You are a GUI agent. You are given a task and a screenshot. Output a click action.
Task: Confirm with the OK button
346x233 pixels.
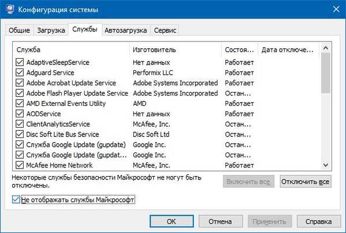click(x=172, y=221)
